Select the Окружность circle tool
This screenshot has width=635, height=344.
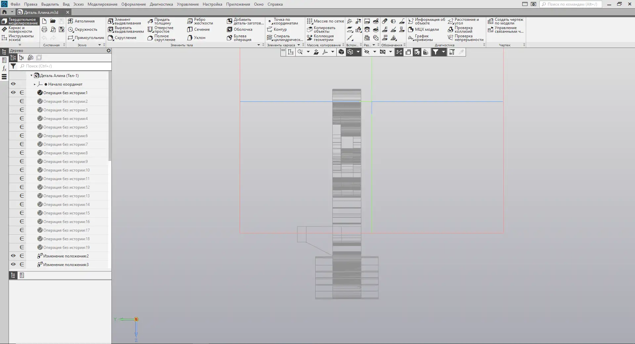click(x=83, y=29)
